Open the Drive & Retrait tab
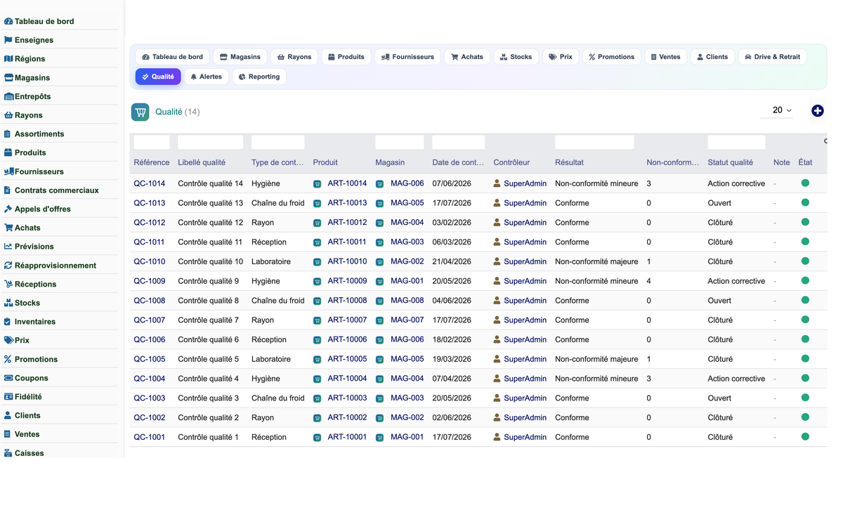 pyautogui.click(x=772, y=57)
